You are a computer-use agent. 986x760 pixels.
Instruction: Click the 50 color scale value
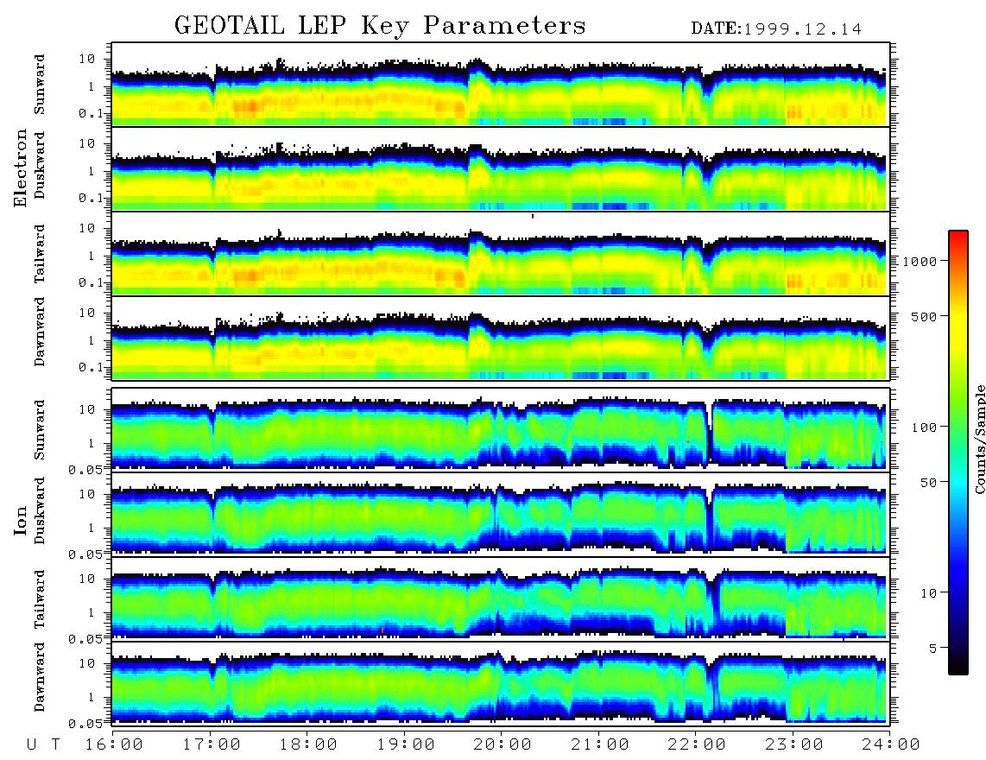[x=928, y=483]
